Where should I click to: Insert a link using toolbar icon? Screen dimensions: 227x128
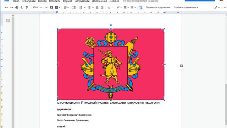pos(46,7)
